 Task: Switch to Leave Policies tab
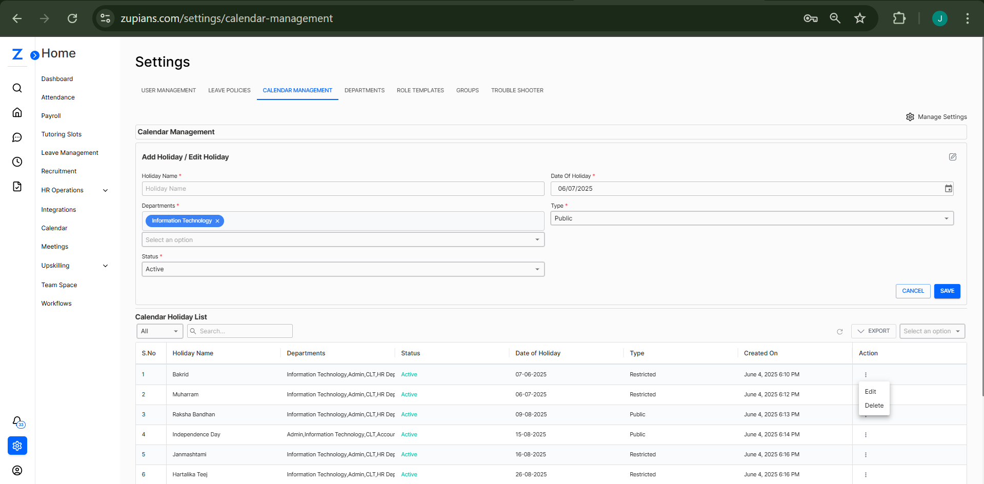click(x=229, y=90)
